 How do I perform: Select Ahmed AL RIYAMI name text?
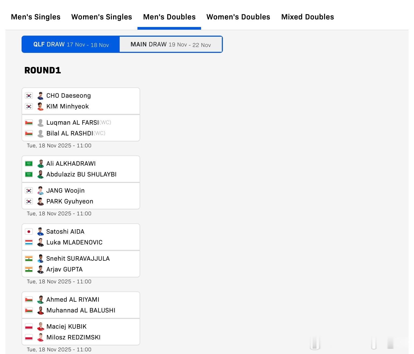[73, 299]
